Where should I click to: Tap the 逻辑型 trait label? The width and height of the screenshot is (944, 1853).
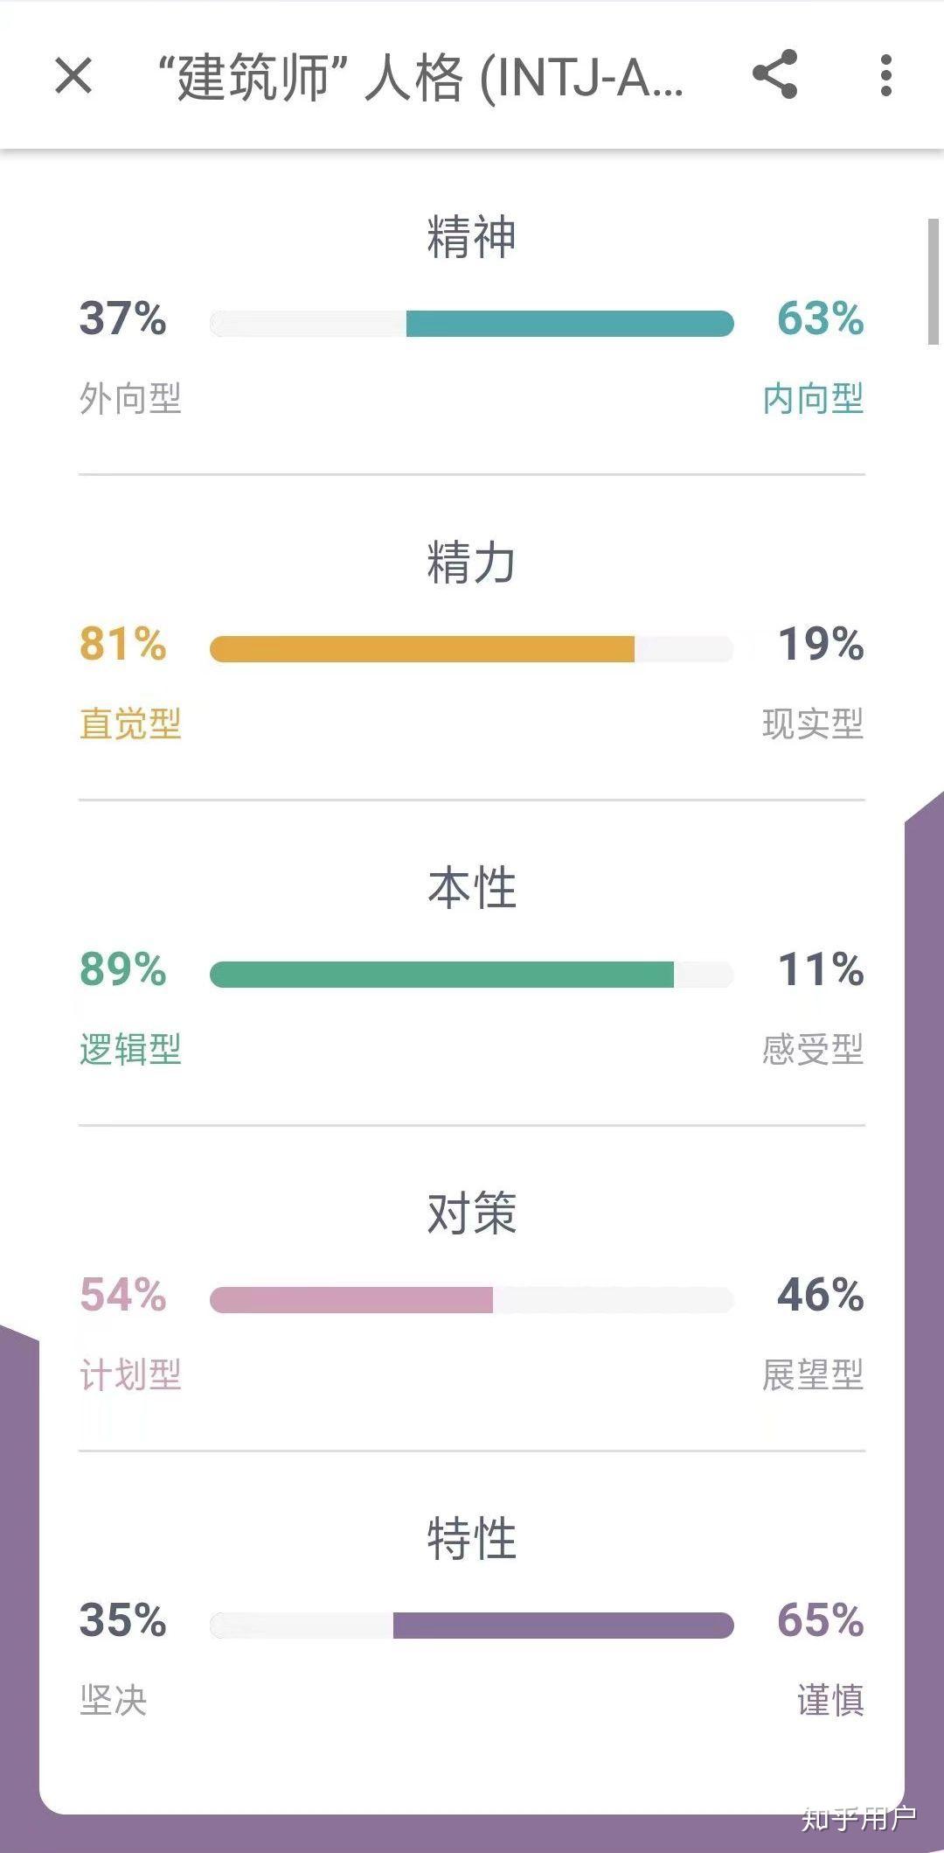point(130,1050)
